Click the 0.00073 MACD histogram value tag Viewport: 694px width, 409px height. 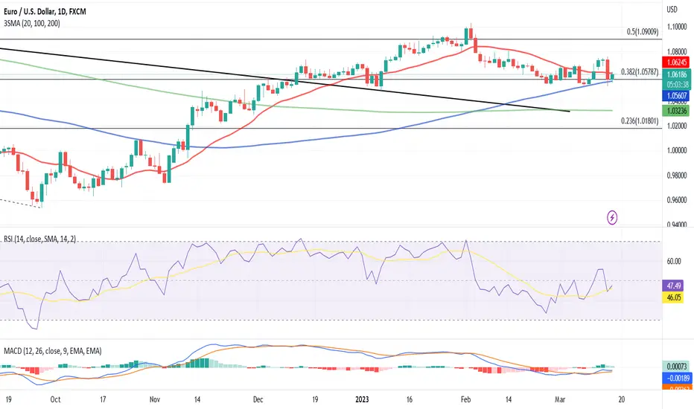(x=676, y=366)
